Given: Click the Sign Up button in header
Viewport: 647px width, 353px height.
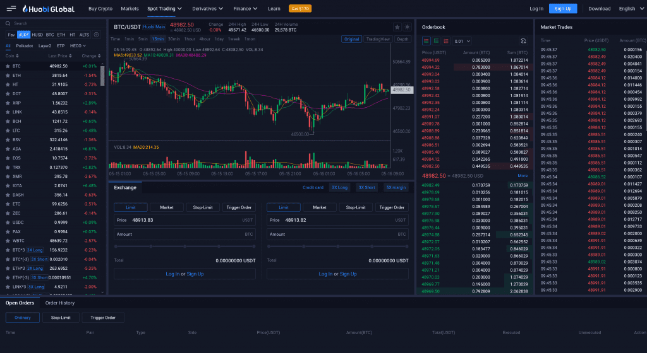Looking at the screenshot, I should coord(563,9).
